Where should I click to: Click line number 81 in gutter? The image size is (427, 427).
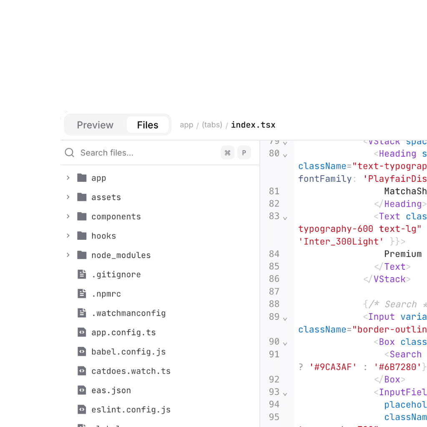[274, 191]
